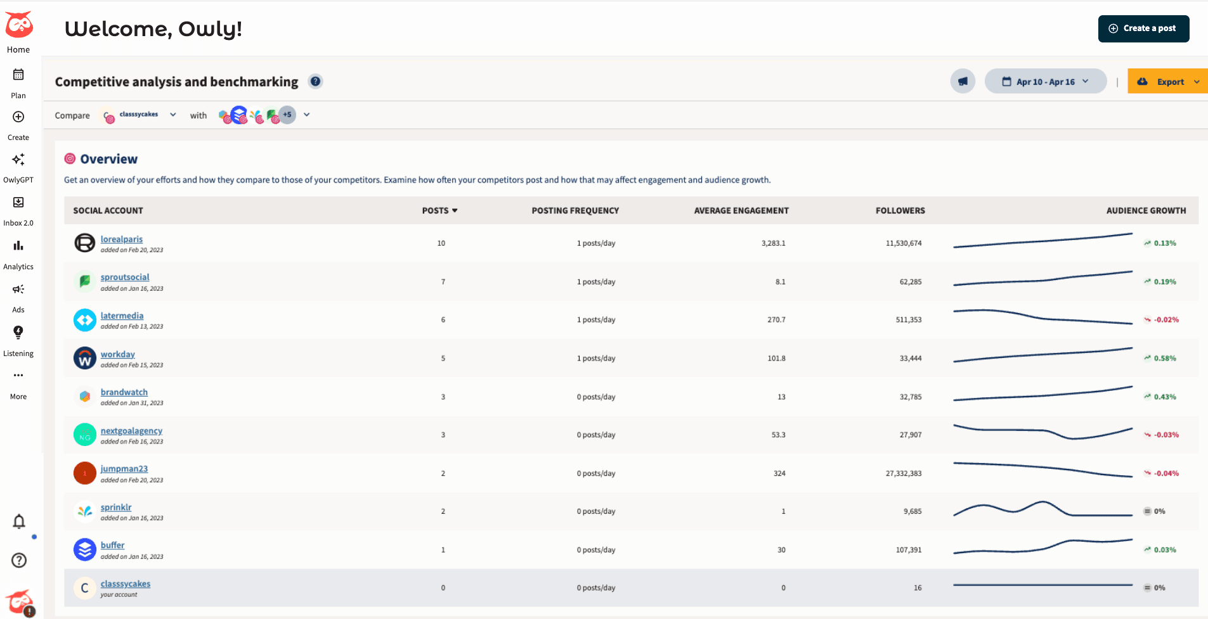Open the sproutsocial account link

coord(125,277)
